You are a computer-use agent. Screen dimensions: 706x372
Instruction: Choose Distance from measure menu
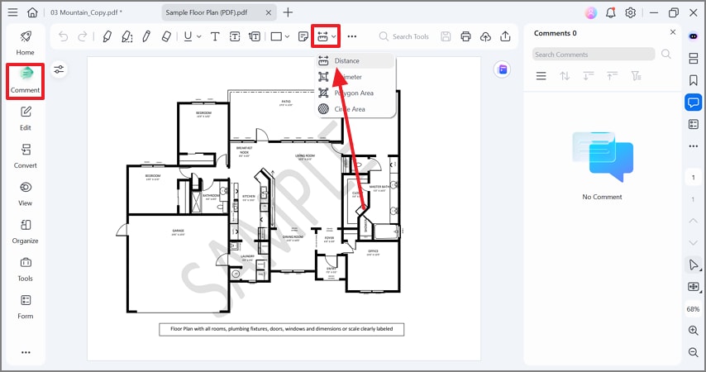click(x=355, y=61)
